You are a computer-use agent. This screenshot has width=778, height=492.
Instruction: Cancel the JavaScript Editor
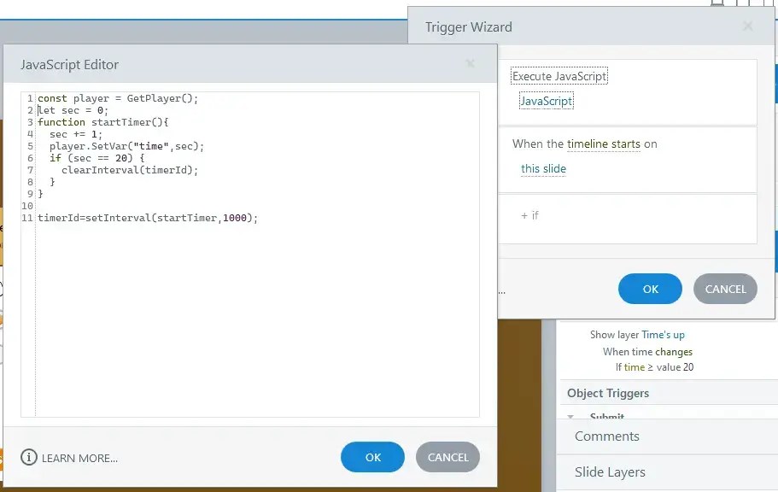pos(447,457)
